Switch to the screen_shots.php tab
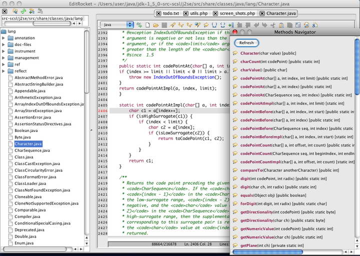Image resolution: width=360 pixels, height=256 pixels. click(x=237, y=13)
